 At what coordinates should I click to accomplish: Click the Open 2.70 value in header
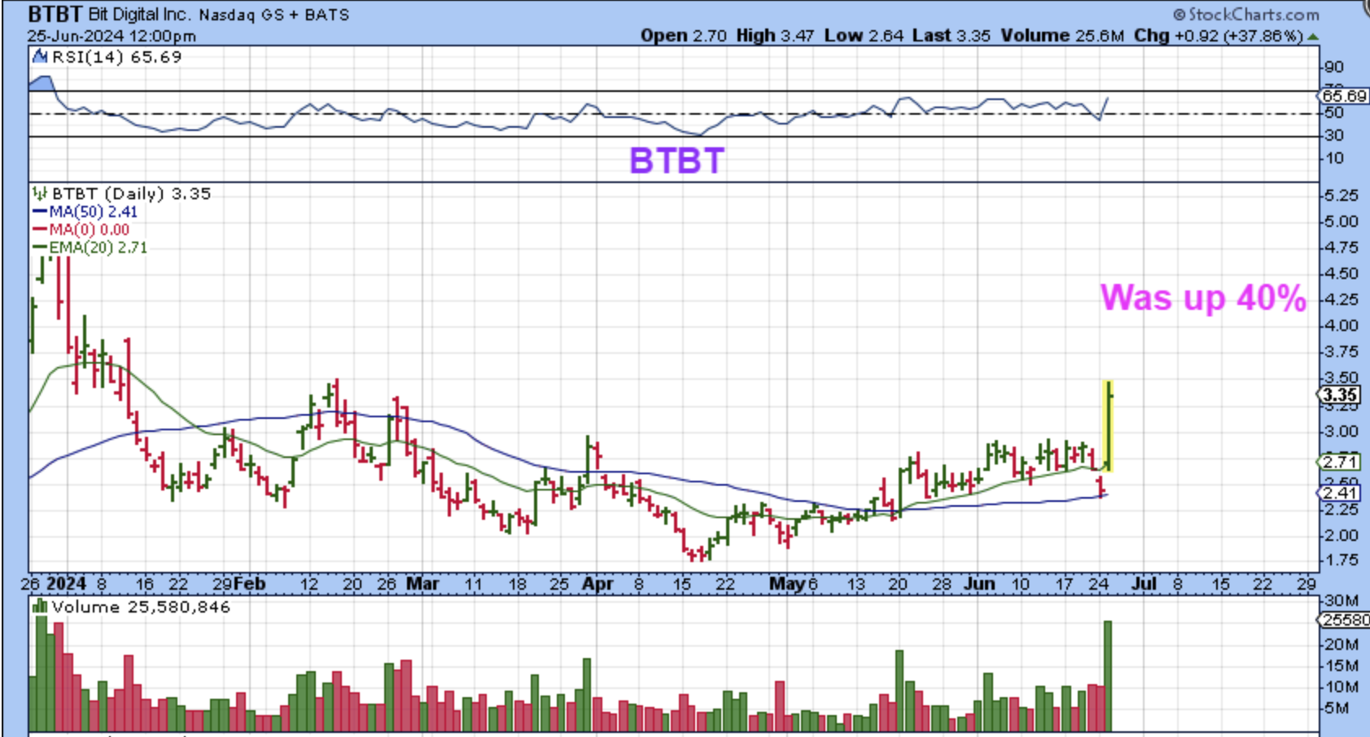click(x=683, y=35)
